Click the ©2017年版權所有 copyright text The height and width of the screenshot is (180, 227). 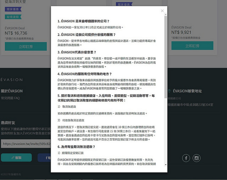(x=11, y=174)
